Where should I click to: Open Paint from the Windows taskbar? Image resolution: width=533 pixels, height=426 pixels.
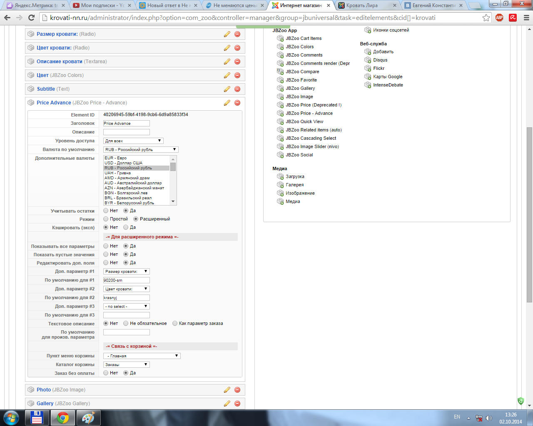click(88, 418)
